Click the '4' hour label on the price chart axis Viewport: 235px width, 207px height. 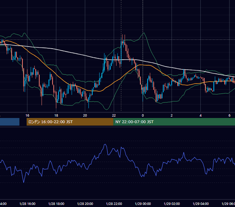(200, 116)
